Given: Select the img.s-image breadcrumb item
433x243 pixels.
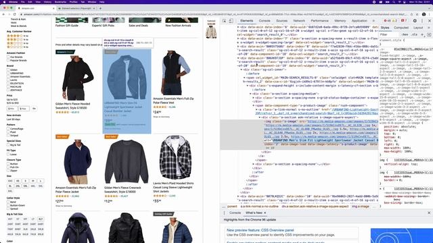Looking at the screenshot, I should tap(361, 207).
